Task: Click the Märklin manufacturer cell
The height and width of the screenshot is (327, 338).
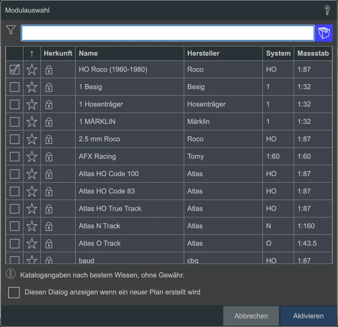Action: [223, 122]
